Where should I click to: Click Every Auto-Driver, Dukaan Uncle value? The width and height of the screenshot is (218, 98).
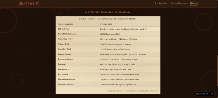click(x=119, y=75)
